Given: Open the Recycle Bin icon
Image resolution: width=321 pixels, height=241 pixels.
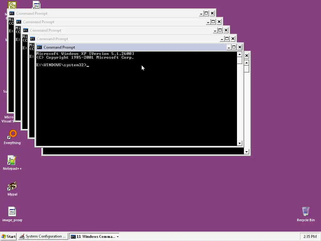Looking at the screenshot, I should point(306,214).
